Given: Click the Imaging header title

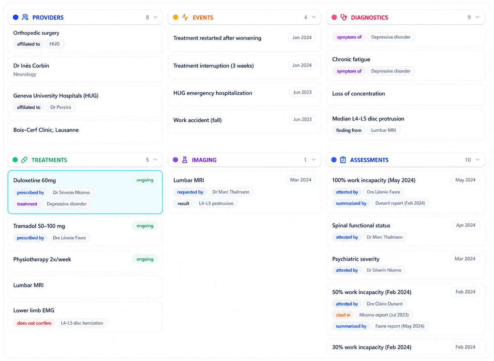Looking at the screenshot, I should tap(204, 160).
